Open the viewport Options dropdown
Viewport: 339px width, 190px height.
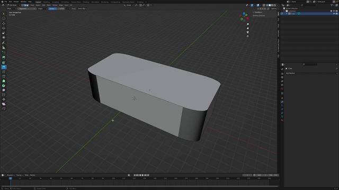pyautogui.click(x=274, y=9)
